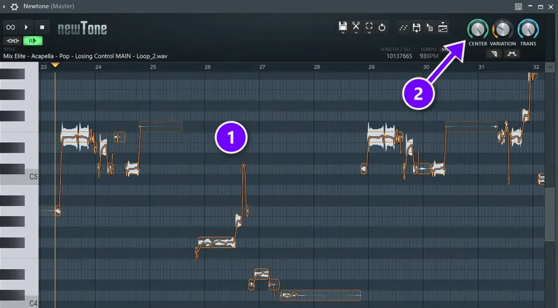This screenshot has width=558, height=308.
Task: Click the 93BPM tempo value
Action: [x=429, y=56]
